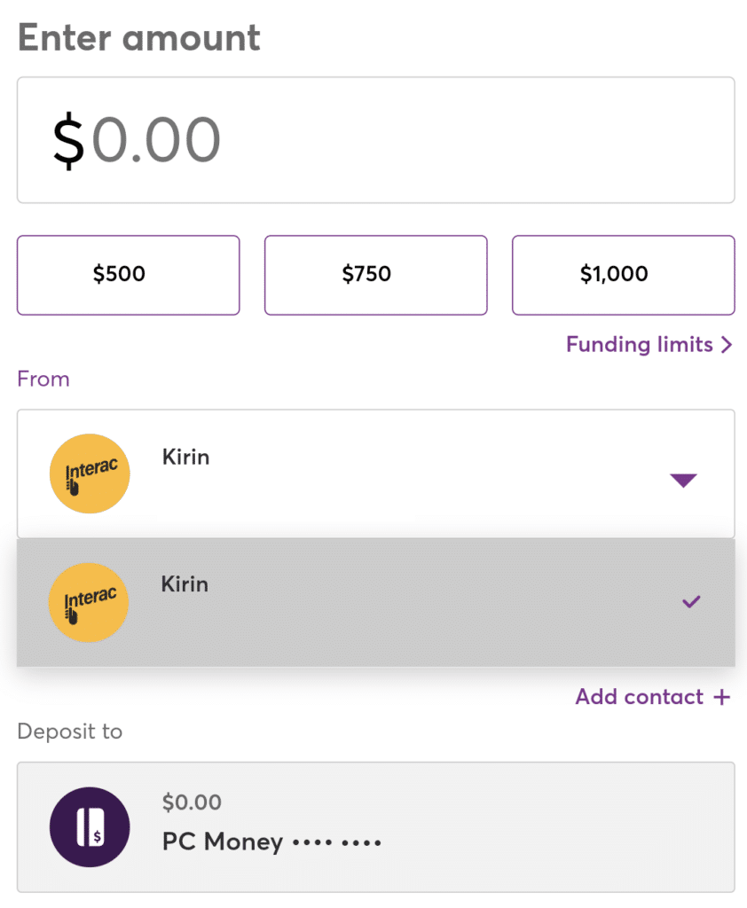The height and width of the screenshot is (908, 747).
Task: Select the $750 preset amount
Action: 375,275
